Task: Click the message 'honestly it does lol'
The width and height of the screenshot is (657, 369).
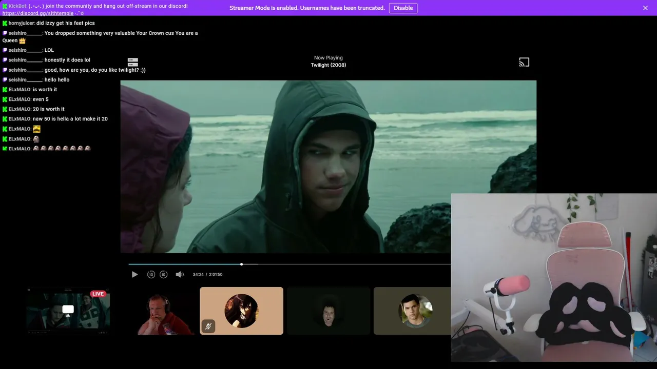Action: click(x=67, y=60)
